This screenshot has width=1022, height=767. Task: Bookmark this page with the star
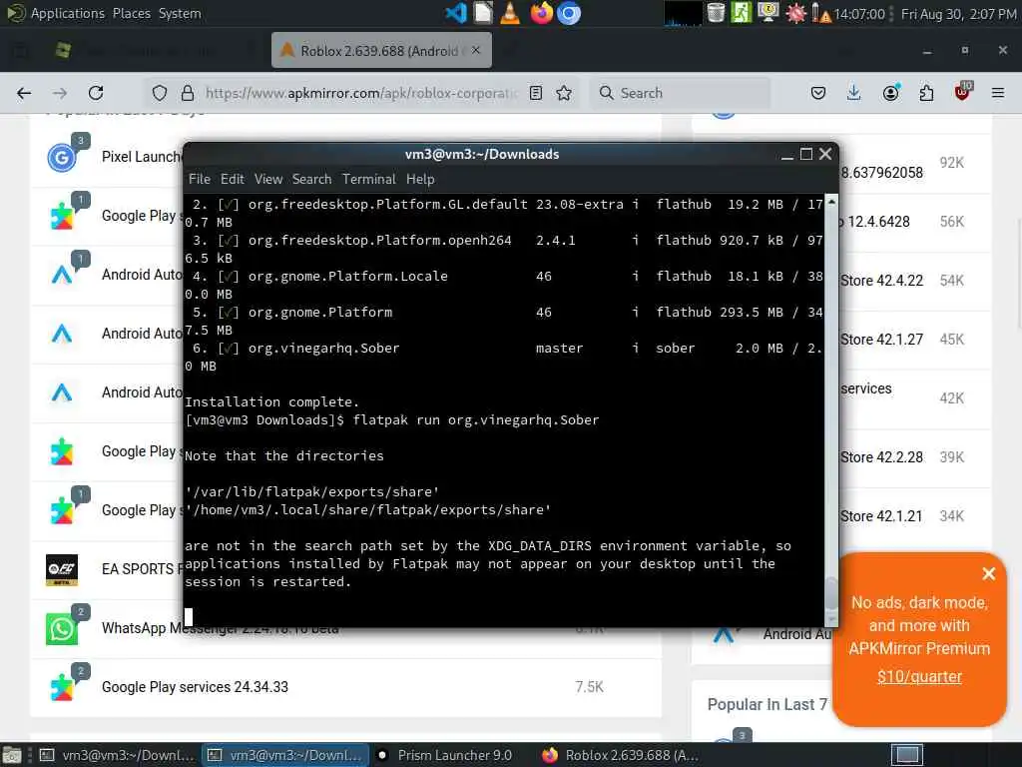[565, 93]
